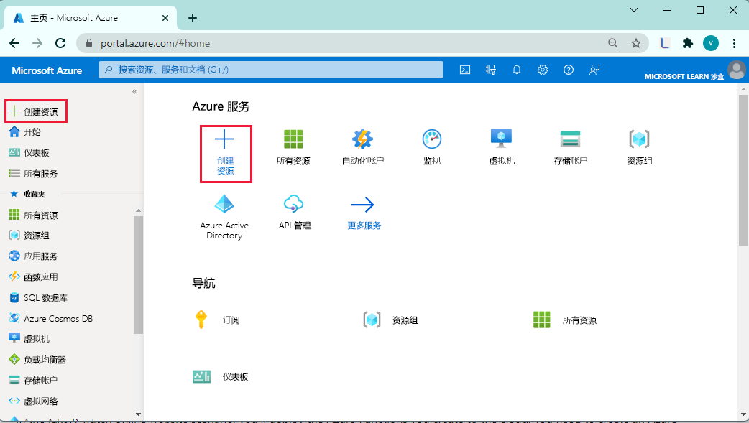This screenshot has width=749, height=423.
Task: Open 仪表板 under 导航
Action: pyautogui.click(x=221, y=377)
